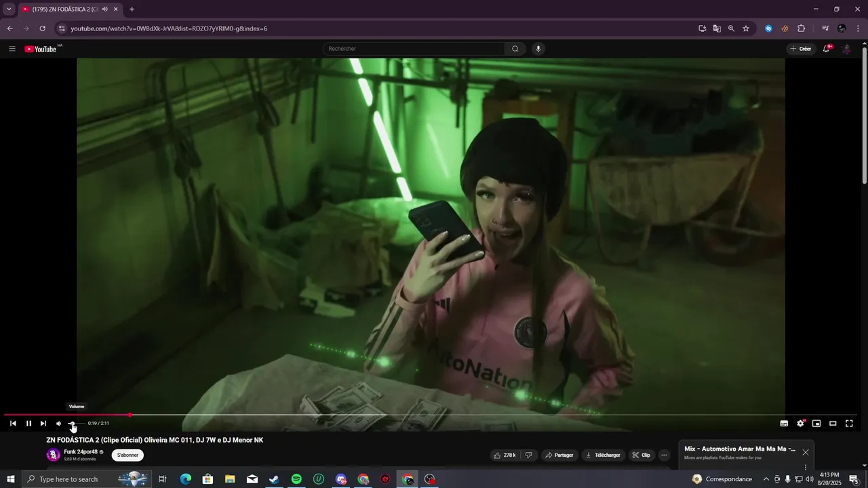The image size is (868, 488).
Task: Open Microsoft Edge from the taskbar
Action: (x=185, y=479)
